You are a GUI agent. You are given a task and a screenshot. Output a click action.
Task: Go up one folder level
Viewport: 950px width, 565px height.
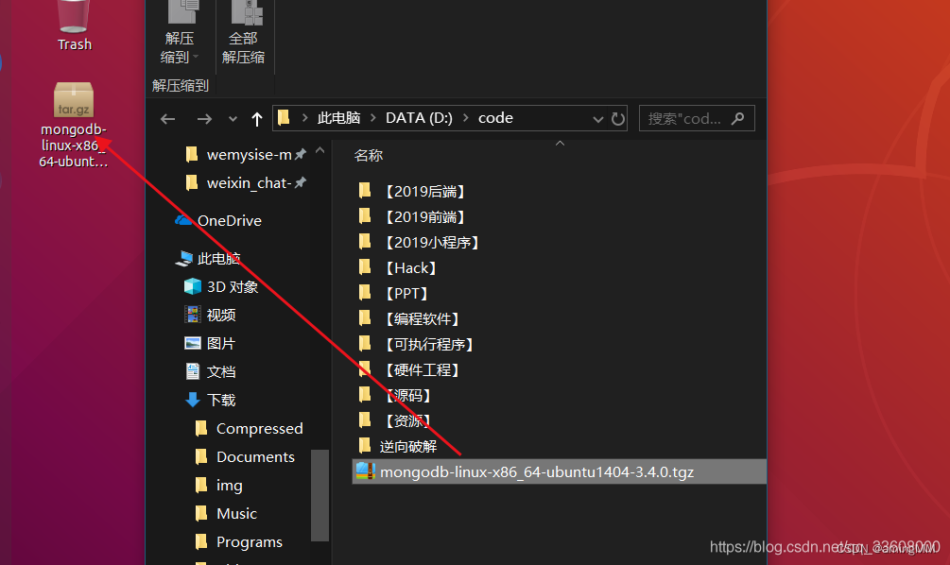pyautogui.click(x=257, y=119)
